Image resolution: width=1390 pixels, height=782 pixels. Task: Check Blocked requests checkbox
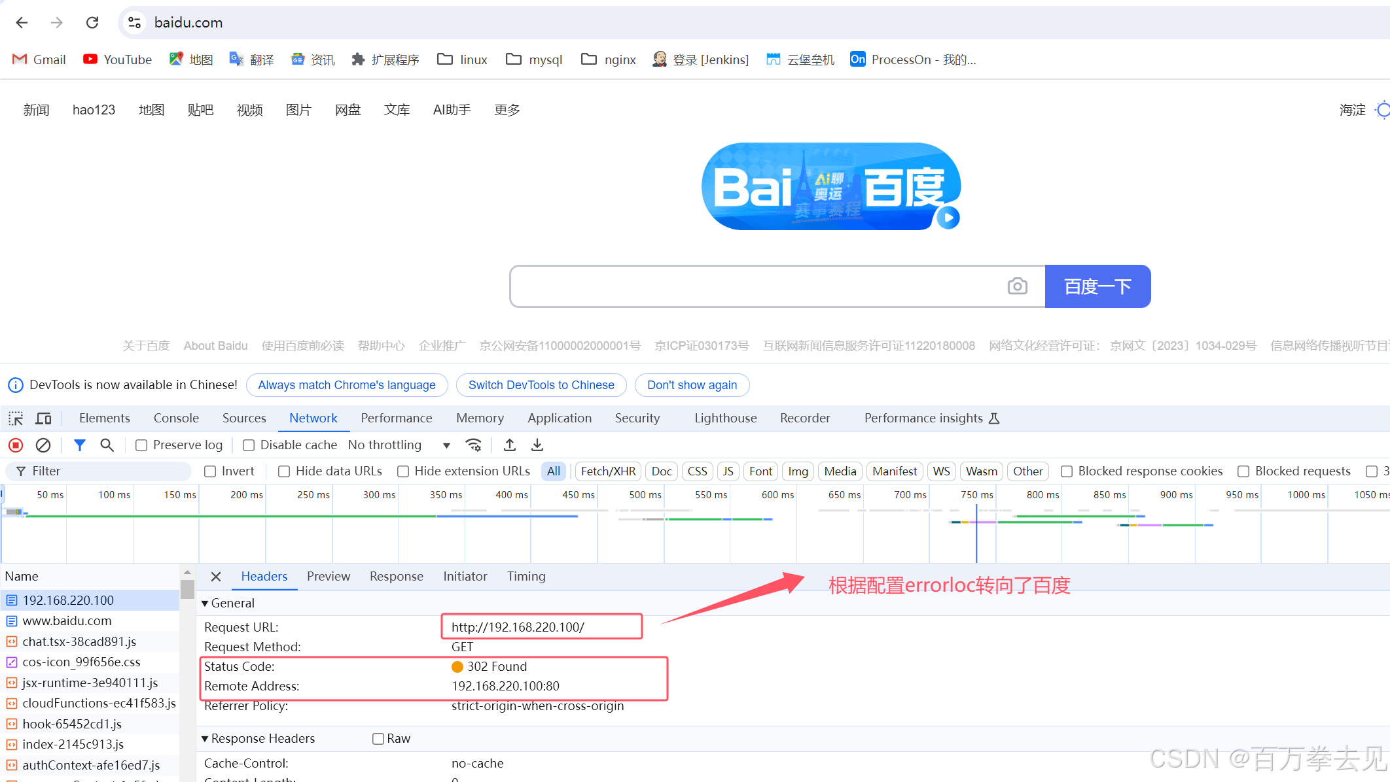pyautogui.click(x=1243, y=471)
